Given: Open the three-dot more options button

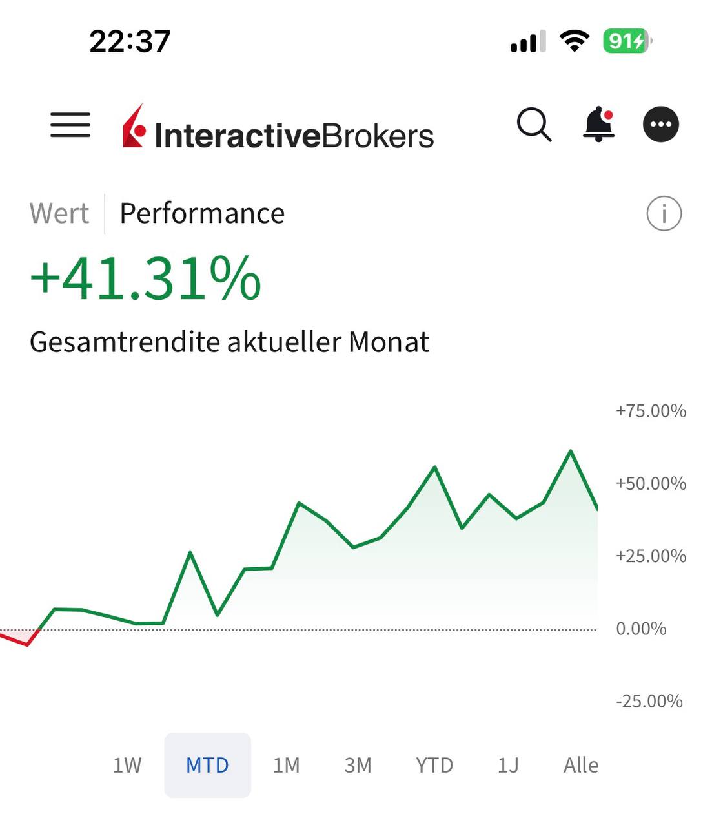Looking at the screenshot, I should point(660,124).
